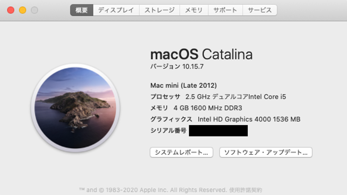Screen dimensions: 347x195
Task: Click Intel HD Graphics 4000 1536 MB
Action: [249, 119]
